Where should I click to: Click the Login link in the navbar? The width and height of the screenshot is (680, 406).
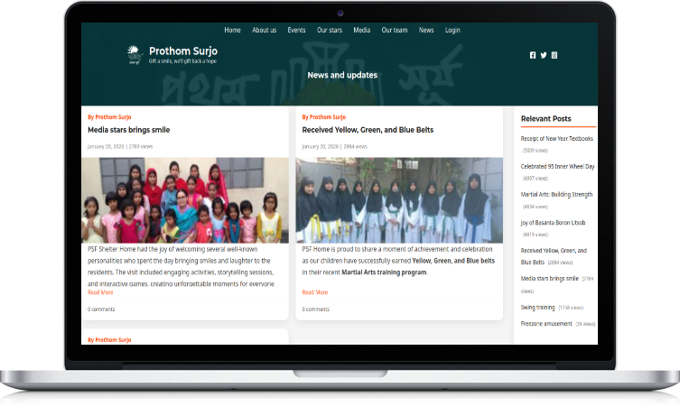(x=452, y=30)
